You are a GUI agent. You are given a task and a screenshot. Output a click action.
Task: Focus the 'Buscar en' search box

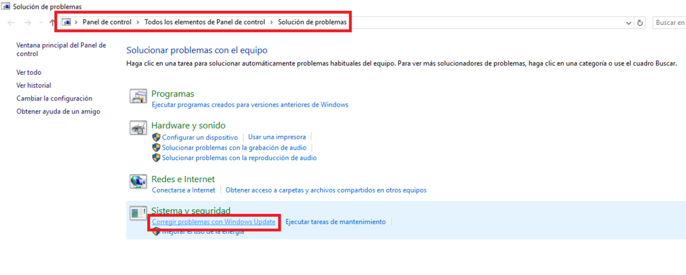click(x=669, y=22)
